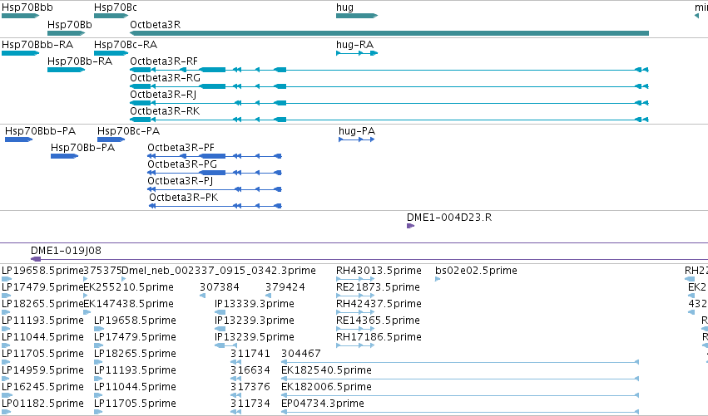708x416 pixels.
Task: Click the EK182540.5prime EST label
Action: coord(326,370)
